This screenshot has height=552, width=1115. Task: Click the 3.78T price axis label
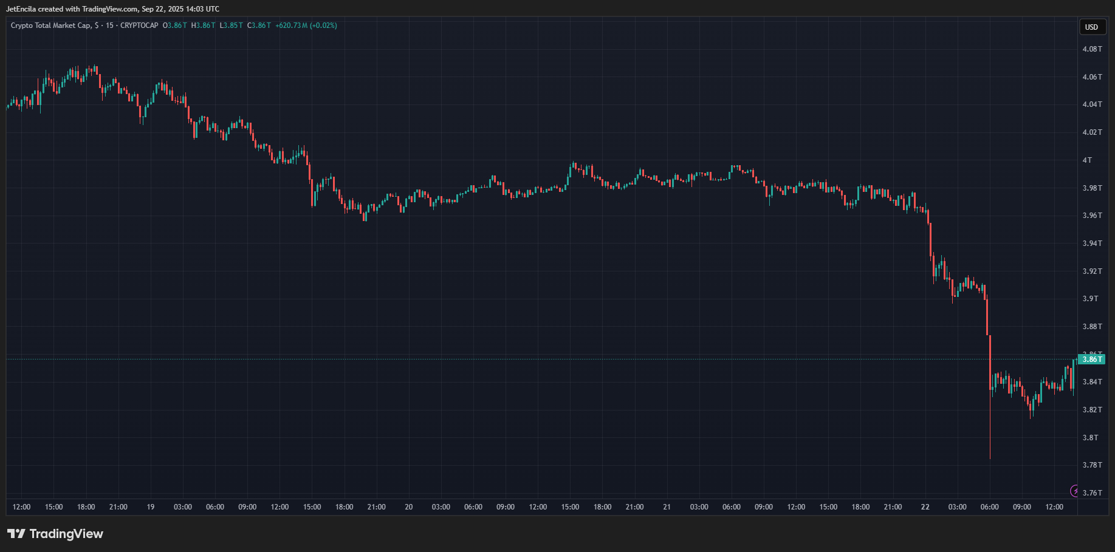tap(1092, 465)
